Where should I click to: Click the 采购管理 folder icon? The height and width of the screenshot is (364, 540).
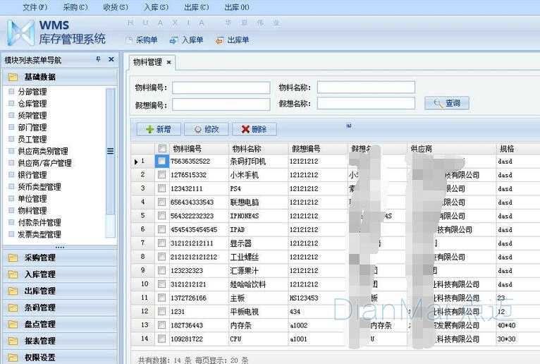click(13, 257)
